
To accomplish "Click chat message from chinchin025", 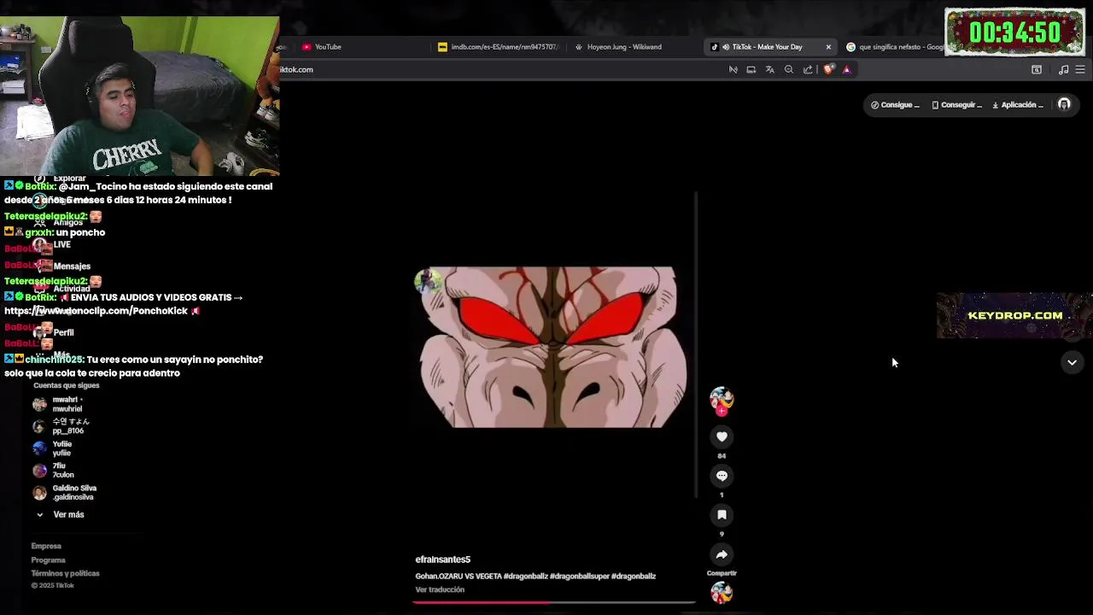I will pos(135,366).
